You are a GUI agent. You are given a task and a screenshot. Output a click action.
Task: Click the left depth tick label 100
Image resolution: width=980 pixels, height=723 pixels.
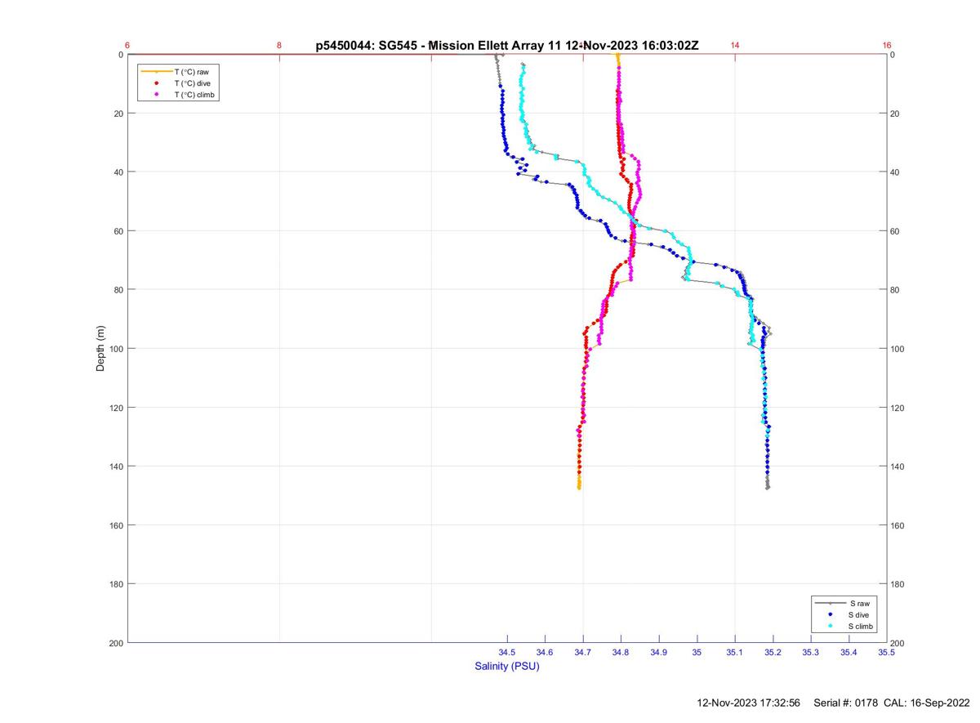coord(116,349)
